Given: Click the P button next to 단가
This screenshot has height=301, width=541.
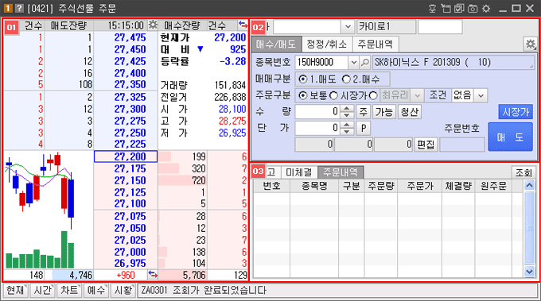Looking at the screenshot, I should click(x=363, y=128).
